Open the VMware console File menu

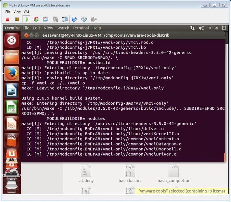[8, 12]
